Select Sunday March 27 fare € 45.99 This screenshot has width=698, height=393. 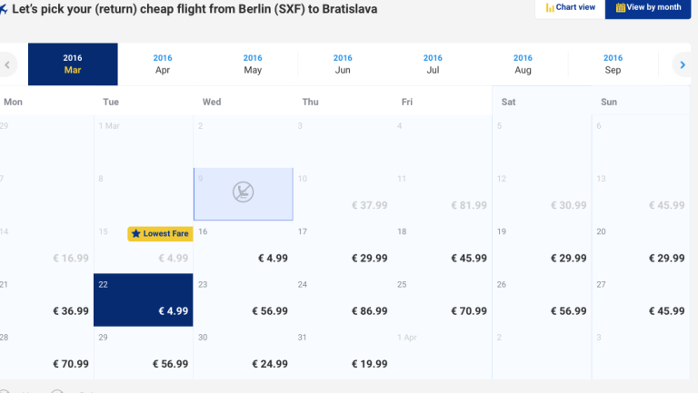[x=642, y=300]
